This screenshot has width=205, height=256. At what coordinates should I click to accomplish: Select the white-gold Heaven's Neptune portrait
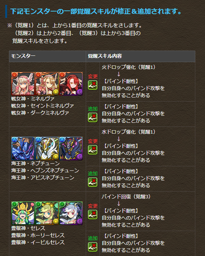pos(47,149)
